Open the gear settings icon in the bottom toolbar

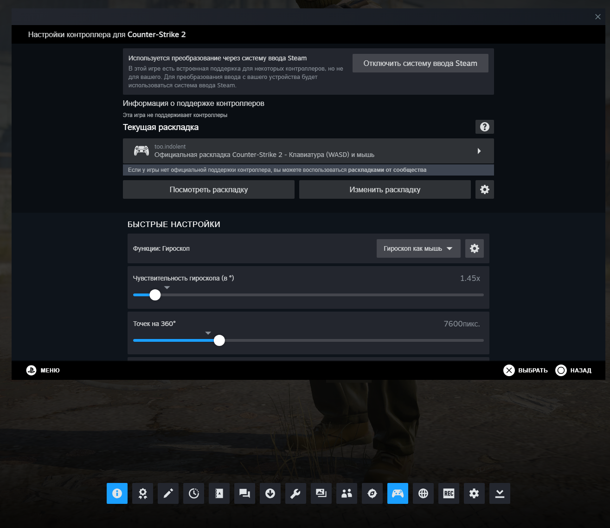tap(474, 493)
